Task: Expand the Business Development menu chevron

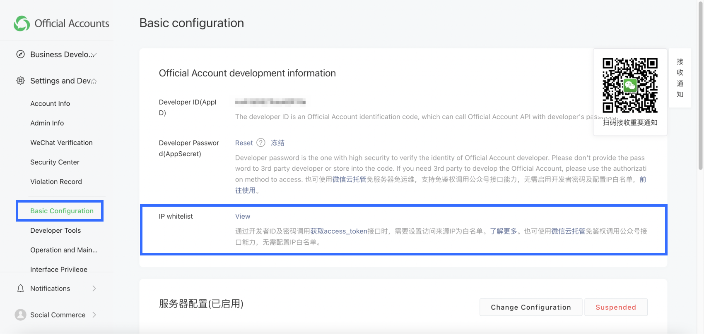Action: [94, 55]
